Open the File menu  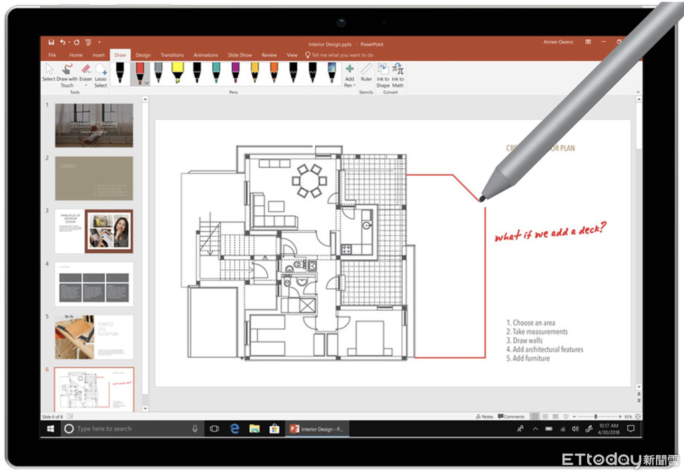[52, 55]
